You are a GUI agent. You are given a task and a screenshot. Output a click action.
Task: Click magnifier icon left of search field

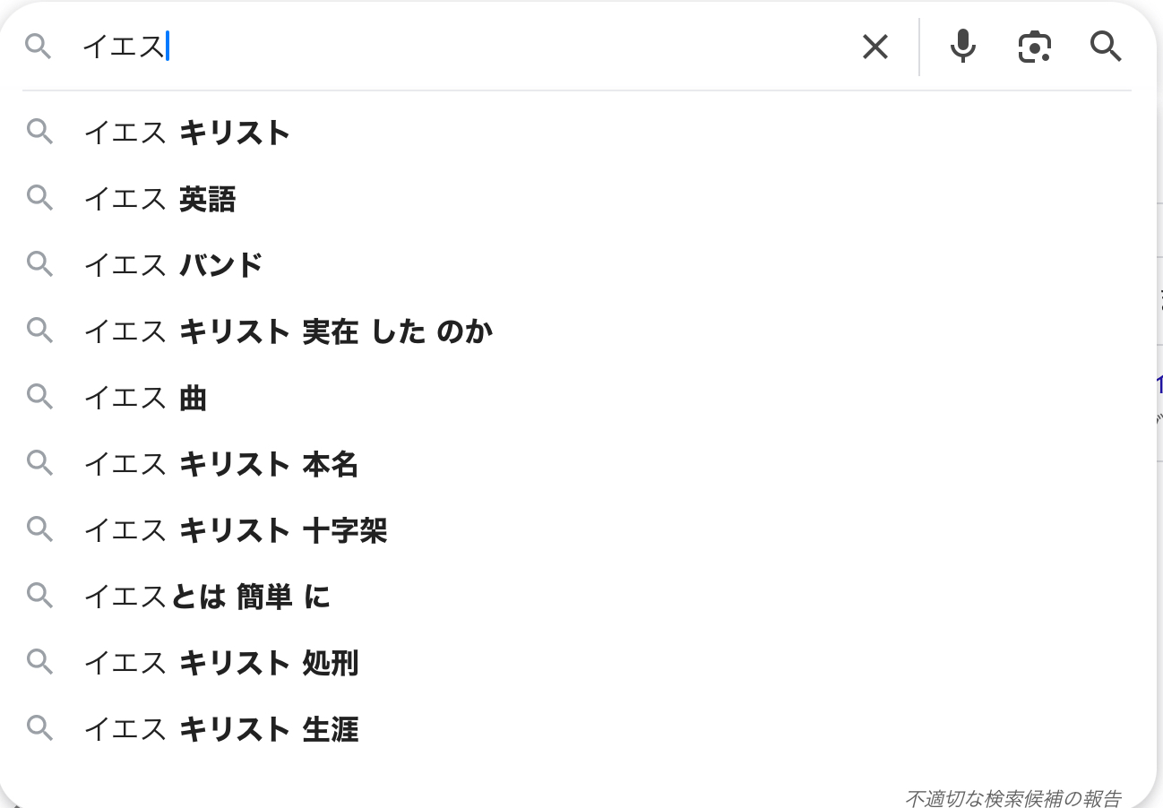point(39,46)
